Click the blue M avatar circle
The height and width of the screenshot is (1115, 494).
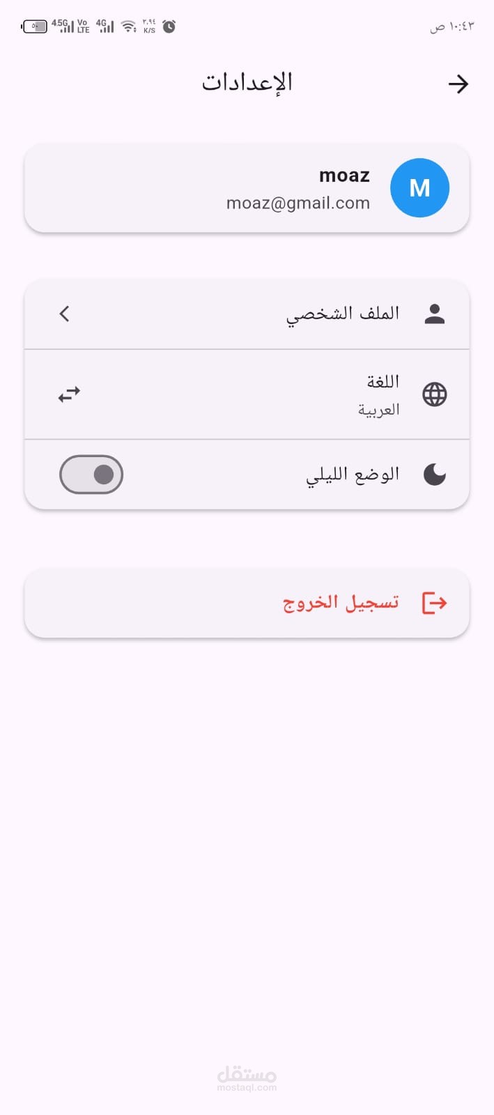(x=419, y=187)
